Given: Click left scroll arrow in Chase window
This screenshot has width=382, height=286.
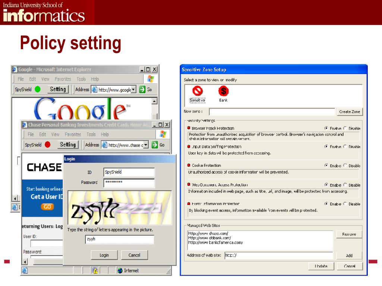Looking at the screenshot, I should click(x=25, y=262).
